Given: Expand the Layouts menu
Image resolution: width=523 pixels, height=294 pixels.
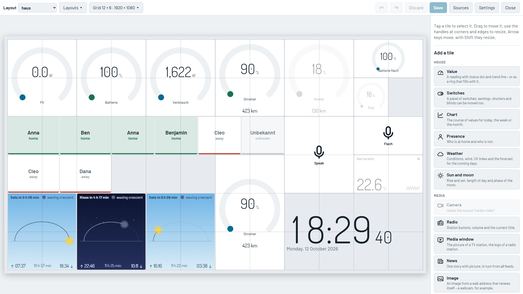Looking at the screenshot, I should pos(73,8).
